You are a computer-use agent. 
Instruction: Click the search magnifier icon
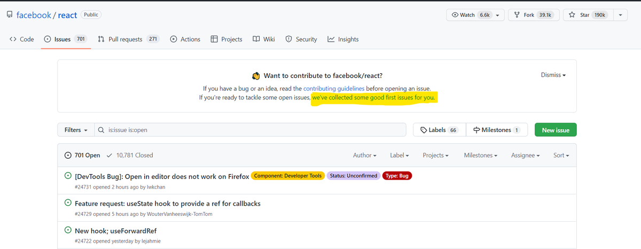101,130
